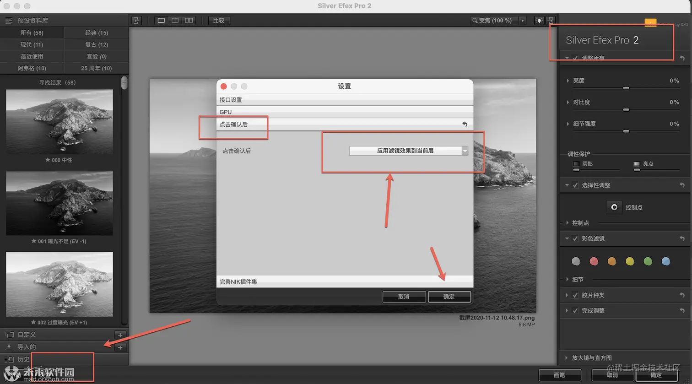
Task: Choose the blue color filter
Action: coord(665,261)
